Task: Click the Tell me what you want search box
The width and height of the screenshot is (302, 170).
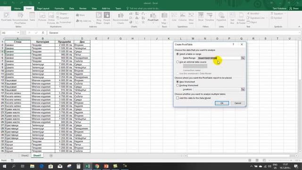Action: [x=143, y=8]
